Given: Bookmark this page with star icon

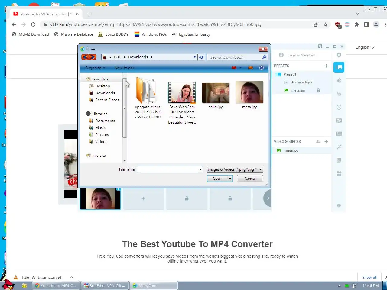Looking at the screenshot, I should click(x=325, y=24).
